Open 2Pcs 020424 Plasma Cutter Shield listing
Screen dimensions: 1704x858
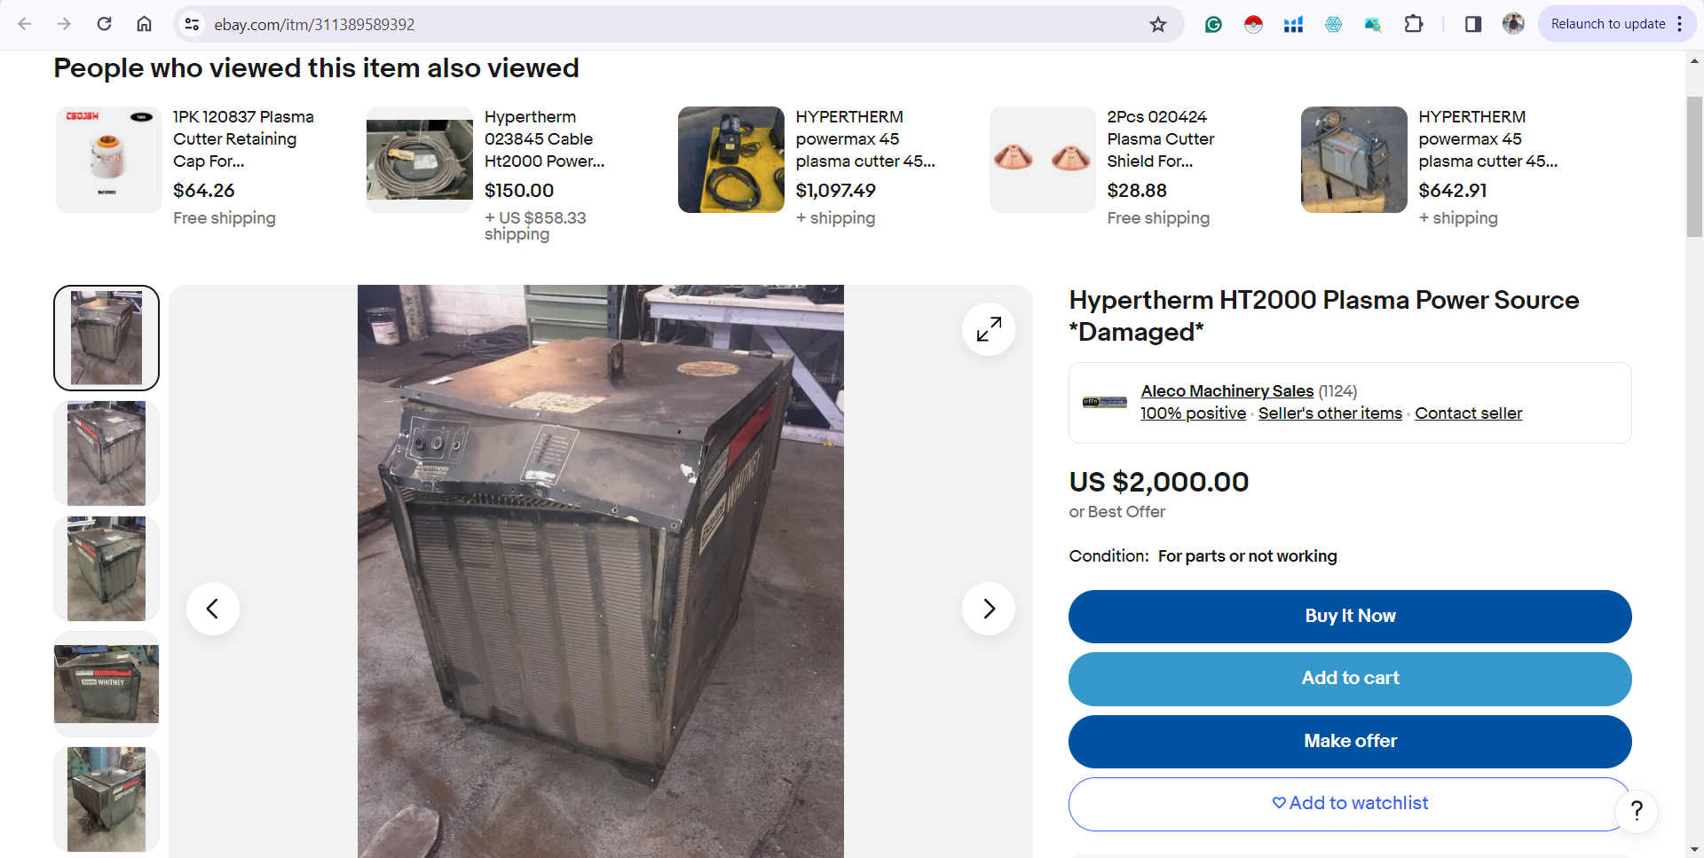coord(1161,139)
